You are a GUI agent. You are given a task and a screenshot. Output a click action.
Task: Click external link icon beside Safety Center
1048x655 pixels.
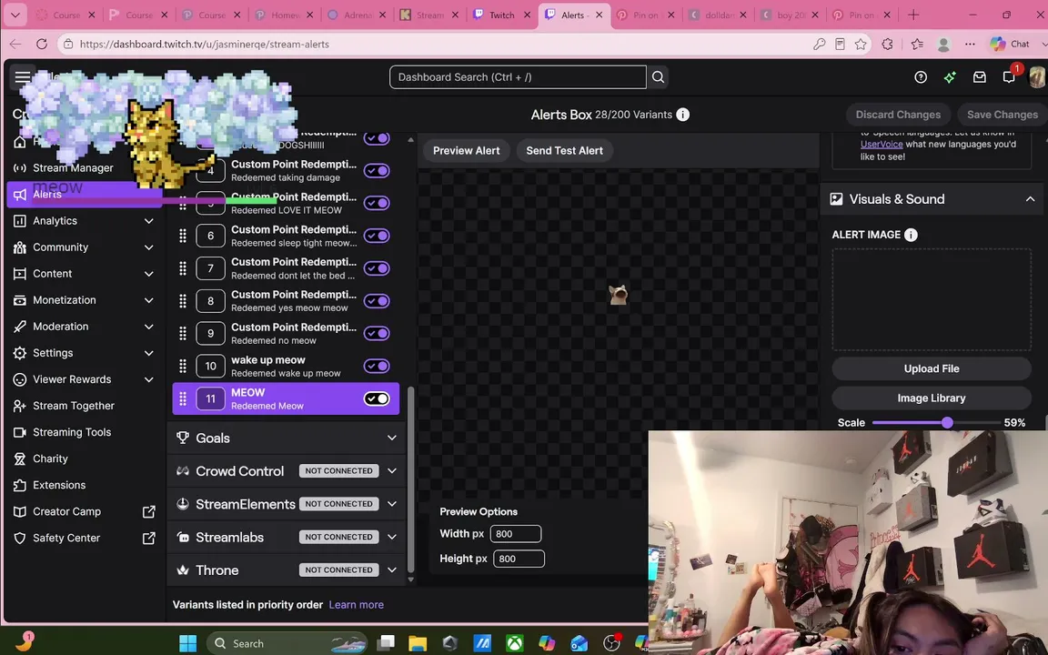(x=149, y=538)
